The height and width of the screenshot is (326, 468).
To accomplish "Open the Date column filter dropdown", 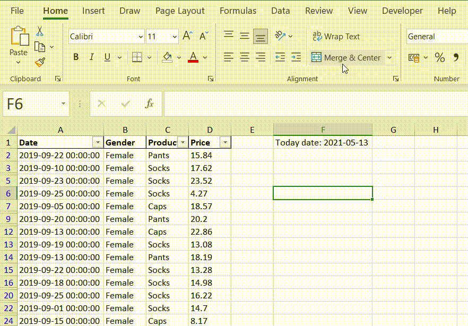I will click(97, 142).
